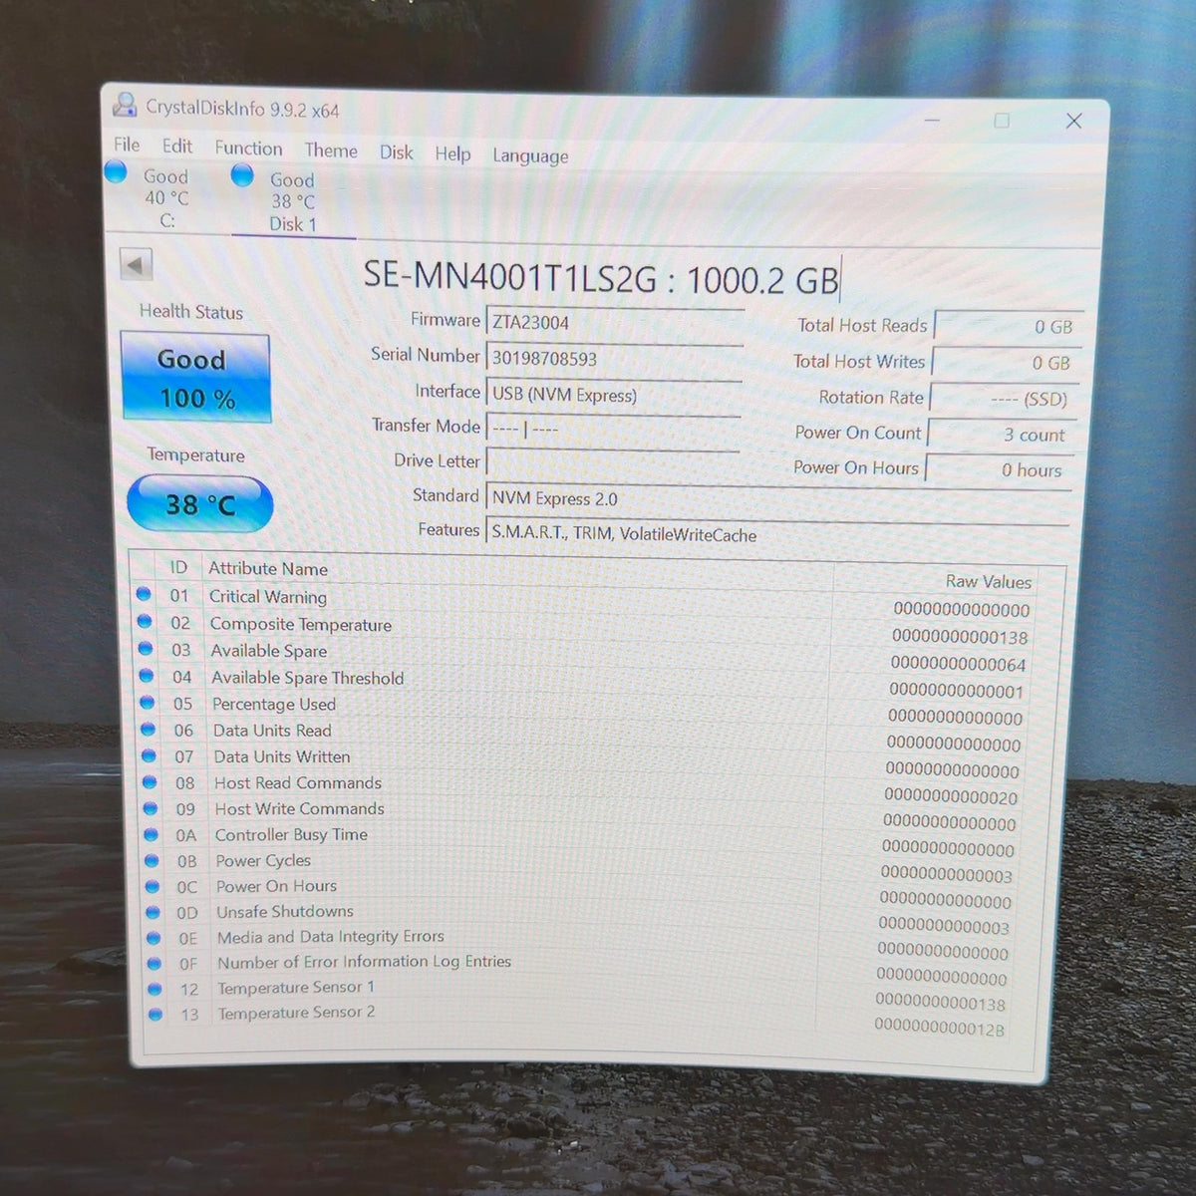Click status dot for Controller Busy Time row
1196x1196 pixels.
[x=151, y=834]
